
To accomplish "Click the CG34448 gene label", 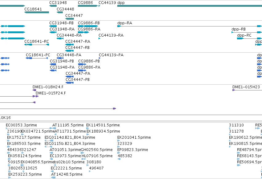I will pyautogui.click(x=65, y=9).
